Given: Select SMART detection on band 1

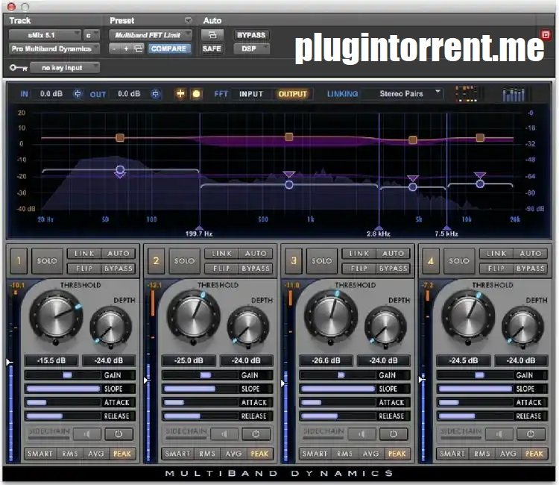Looking at the screenshot, I should (x=40, y=454).
